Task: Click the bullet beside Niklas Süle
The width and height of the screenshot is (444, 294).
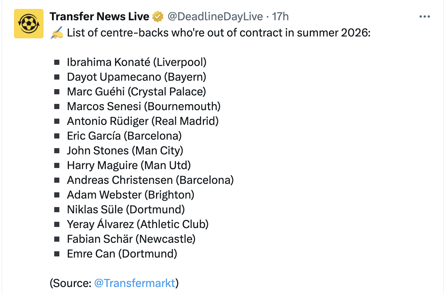Action: coord(57,210)
